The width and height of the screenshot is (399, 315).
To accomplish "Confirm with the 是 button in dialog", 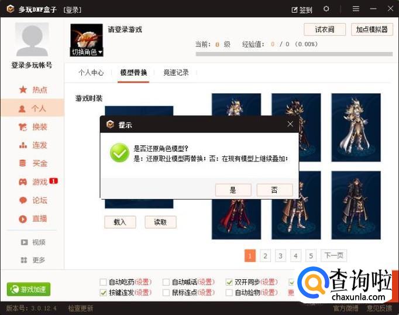I will pos(233,190).
